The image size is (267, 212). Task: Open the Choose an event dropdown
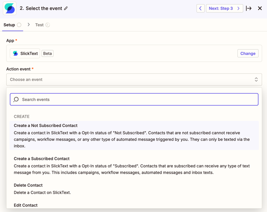point(134,79)
